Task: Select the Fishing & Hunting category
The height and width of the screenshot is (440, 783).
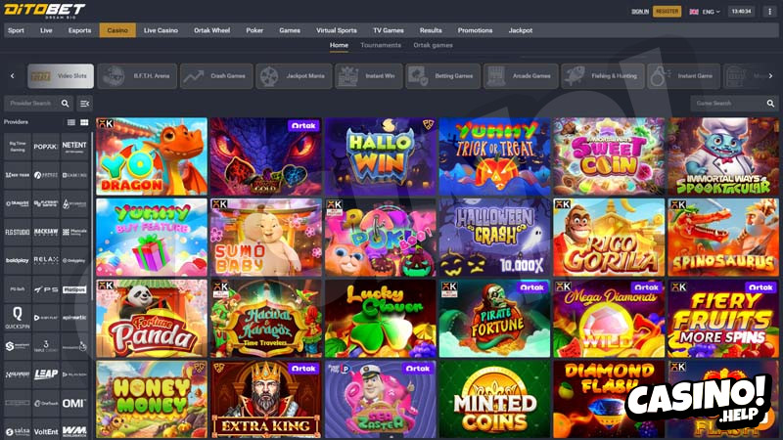Action: tap(603, 76)
